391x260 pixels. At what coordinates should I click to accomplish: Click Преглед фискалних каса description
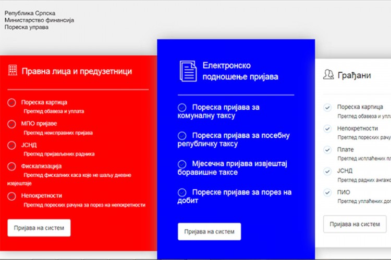[69, 179]
